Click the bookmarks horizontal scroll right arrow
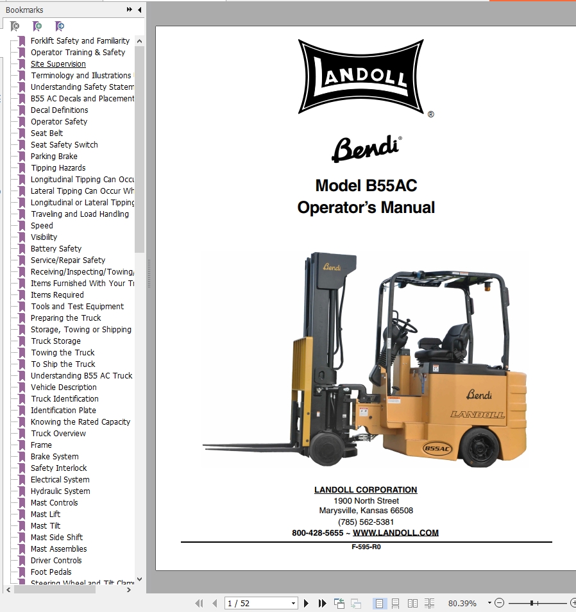 pos(129,590)
